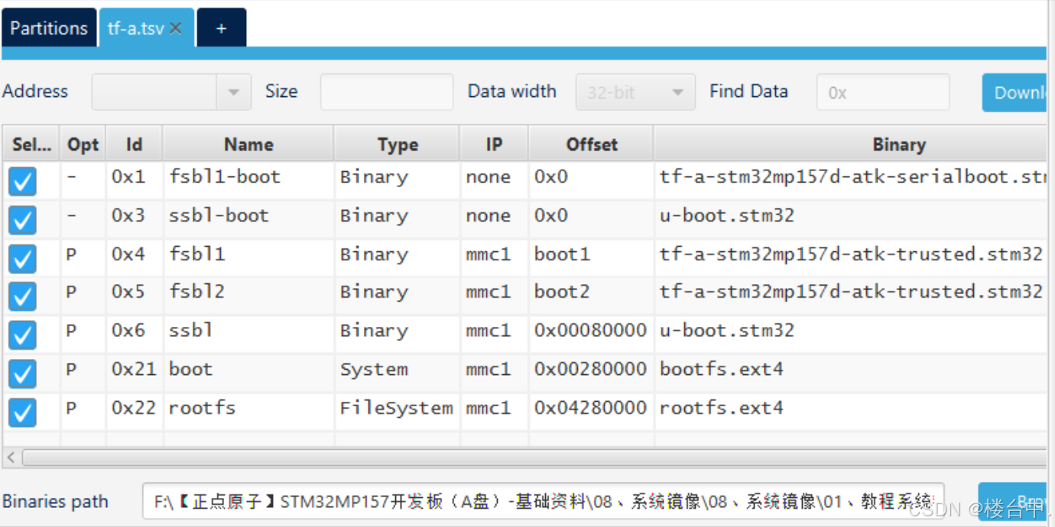This screenshot has width=1055, height=527.
Task: Sort by the Binary column header
Action: [x=851, y=144]
